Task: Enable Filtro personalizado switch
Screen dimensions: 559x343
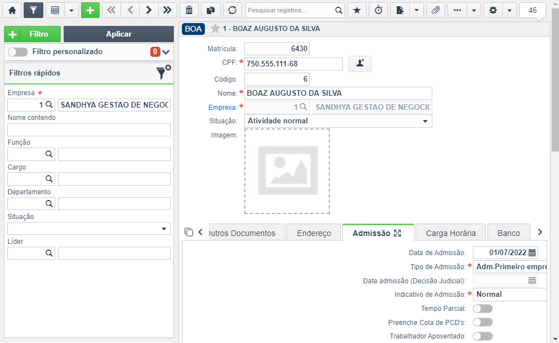Action: (x=17, y=52)
